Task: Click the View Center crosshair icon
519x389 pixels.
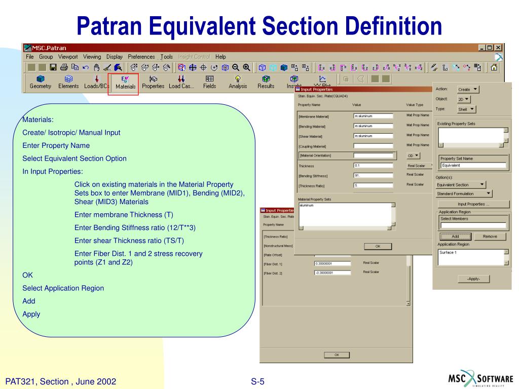Action: click(203, 67)
